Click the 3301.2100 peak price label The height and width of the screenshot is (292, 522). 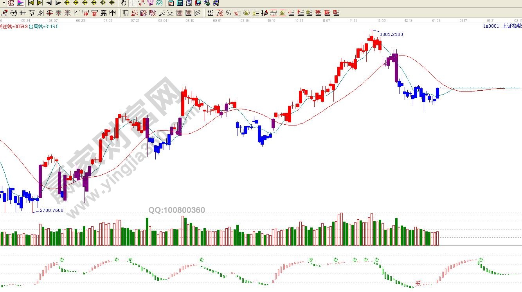pyautogui.click(x=391, y=34)
